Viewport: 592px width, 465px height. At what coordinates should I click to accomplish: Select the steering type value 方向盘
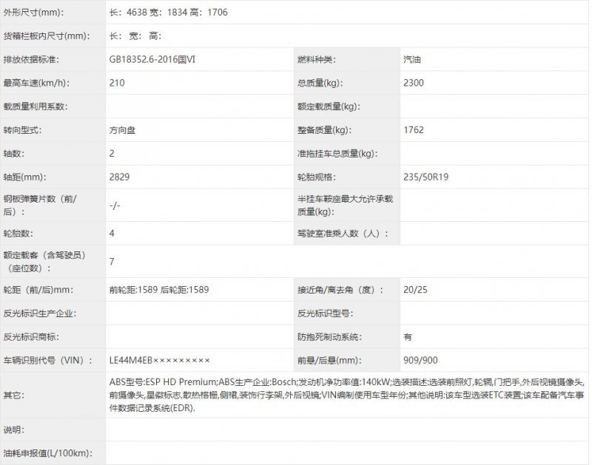pyautogui.click(x=122, y=130)
